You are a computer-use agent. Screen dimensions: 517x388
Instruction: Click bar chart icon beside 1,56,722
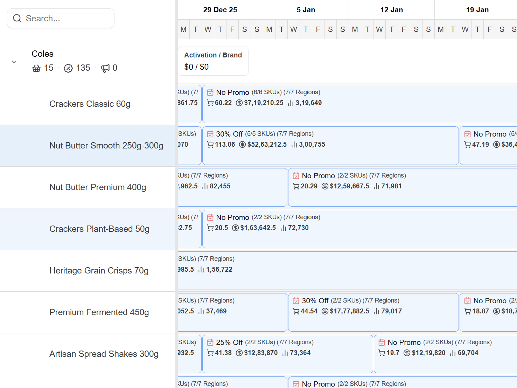tap(201, 270)
